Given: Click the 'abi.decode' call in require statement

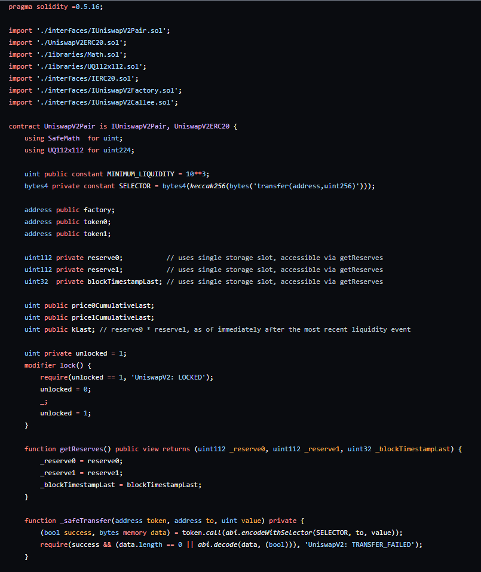Looking at the screenshot, I should 217,545.
